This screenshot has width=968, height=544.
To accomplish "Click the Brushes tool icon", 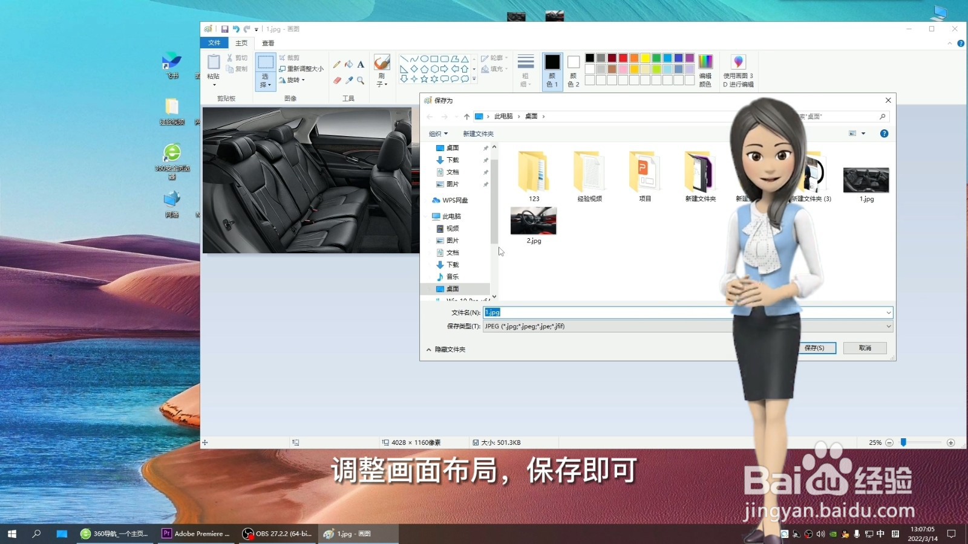I will click(x=382, y=62).
